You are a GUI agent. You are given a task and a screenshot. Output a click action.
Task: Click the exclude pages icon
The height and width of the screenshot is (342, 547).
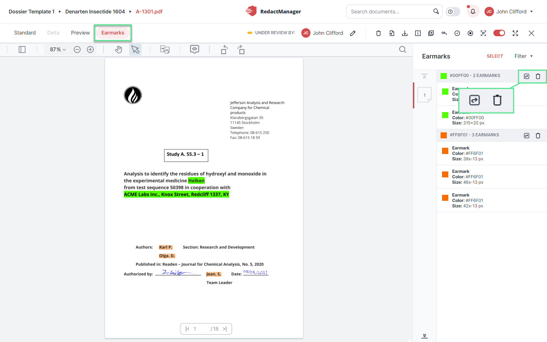[x=431, y=33]
